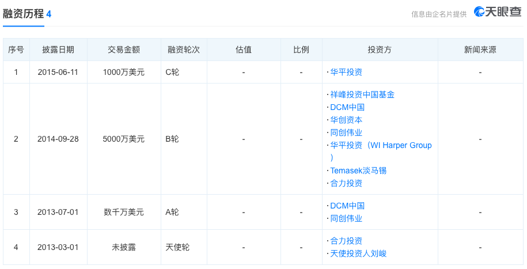The image size is (527, 269).
Task: Open the 祥峰投资中国基金 investor link
Action: [x=362, y=94]
